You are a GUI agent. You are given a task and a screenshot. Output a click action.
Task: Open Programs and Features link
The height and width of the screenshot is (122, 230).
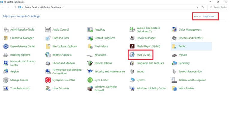(150, 63)
